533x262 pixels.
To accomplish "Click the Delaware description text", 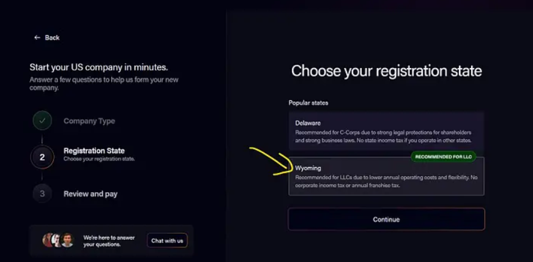I will [x=383, y=137].
